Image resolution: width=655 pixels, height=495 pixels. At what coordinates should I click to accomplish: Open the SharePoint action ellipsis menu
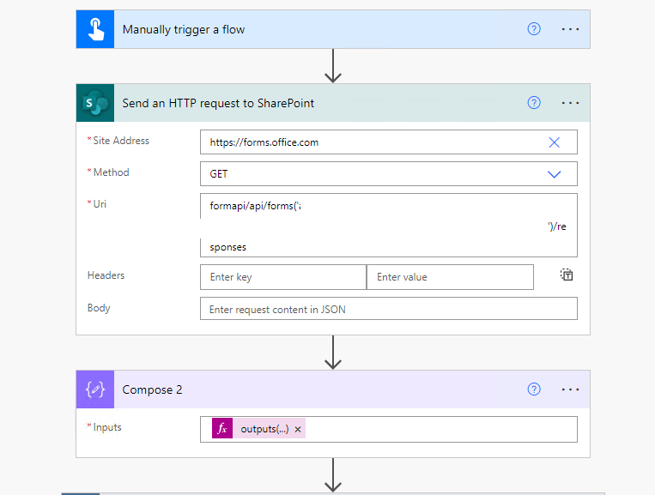click(x=571, y=103)
